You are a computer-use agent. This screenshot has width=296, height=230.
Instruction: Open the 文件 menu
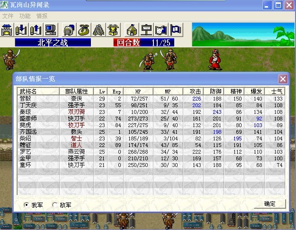pyautogui.click(x=8, y=16)
